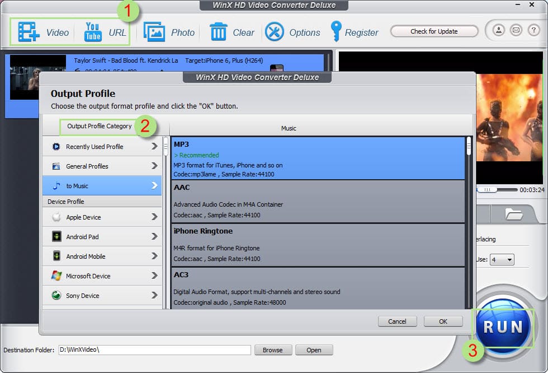Confirm with the OK button
Viewport: 548px width, 373px height.
[x=443, y=321]
